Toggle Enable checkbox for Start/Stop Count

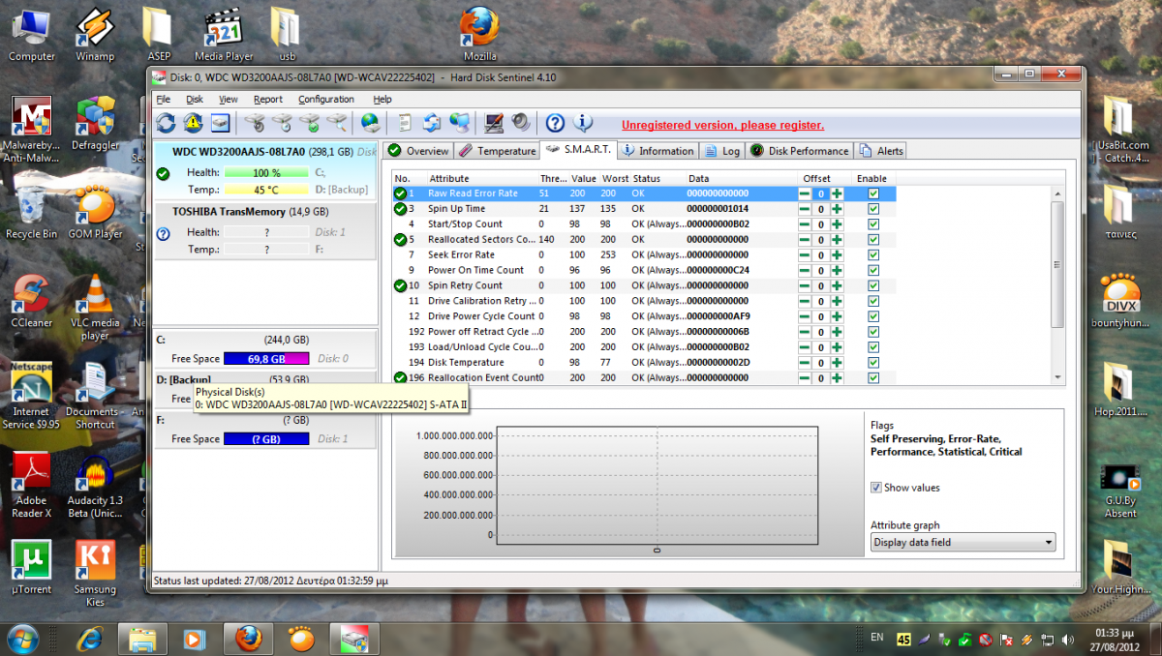(873, 224)
